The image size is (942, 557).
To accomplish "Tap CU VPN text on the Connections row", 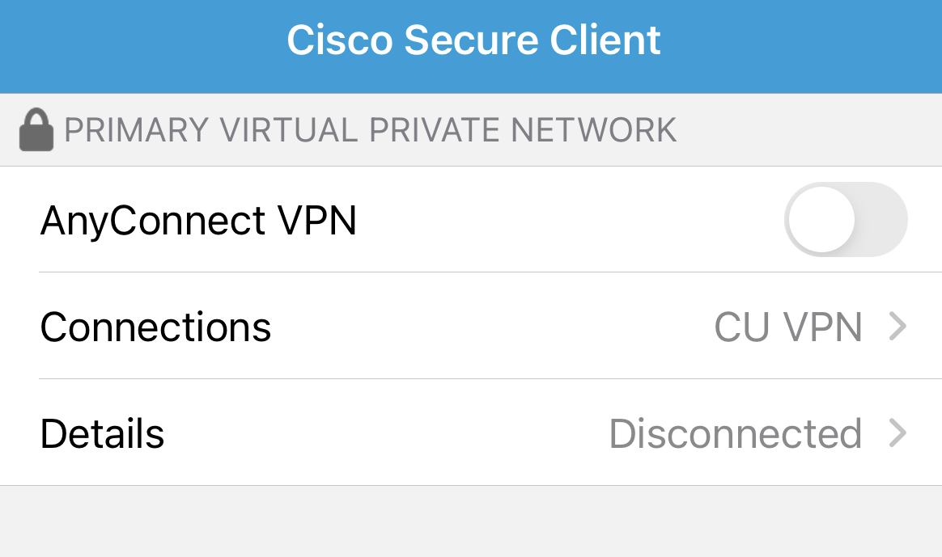I will click(x=787, y=327).
